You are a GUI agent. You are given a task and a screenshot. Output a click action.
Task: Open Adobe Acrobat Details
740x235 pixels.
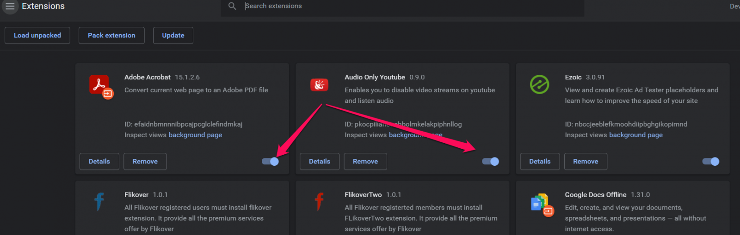pyautogui.click(x=99, y=162)
